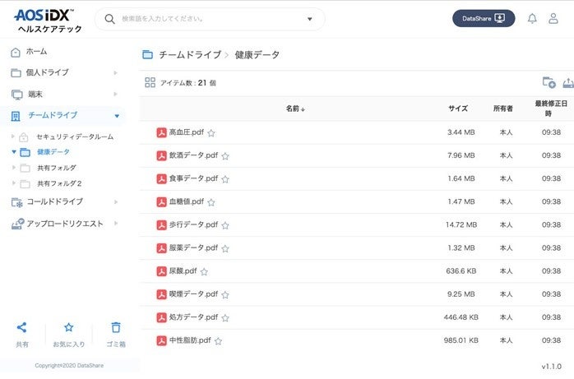574x379 pixels.
Task: Expand the 共有フォルダ2 tree arrow
Action: 13,183
